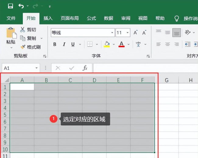This screenshot has width=198, height=158.
Task: Undo the last action
Action: 21,6
